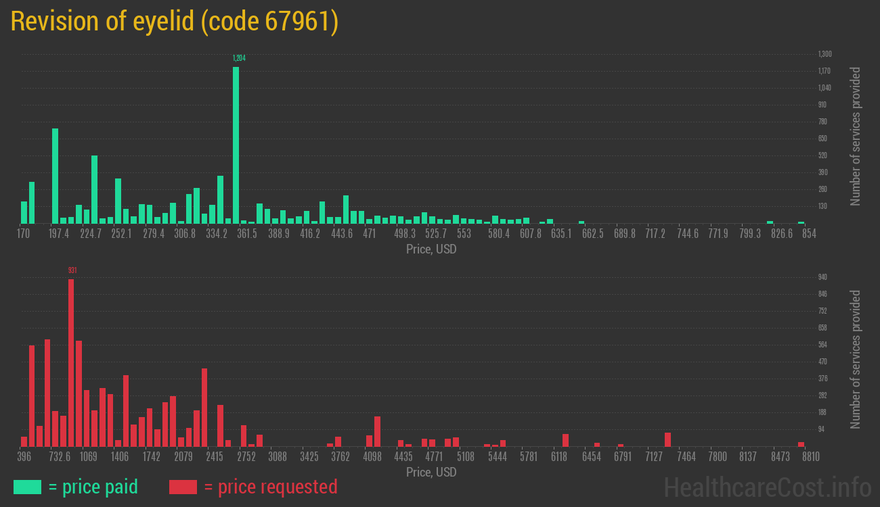Select the taller red bar near 4098

tap(377, 431)
